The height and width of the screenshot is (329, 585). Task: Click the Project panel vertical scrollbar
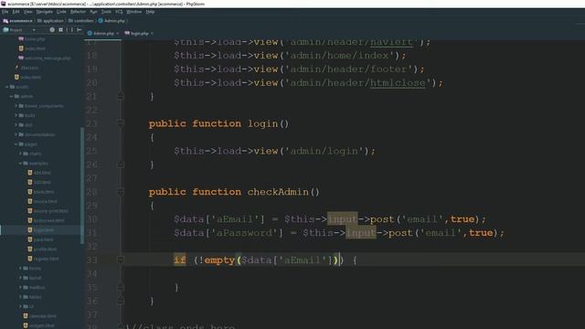pos(81,186)
